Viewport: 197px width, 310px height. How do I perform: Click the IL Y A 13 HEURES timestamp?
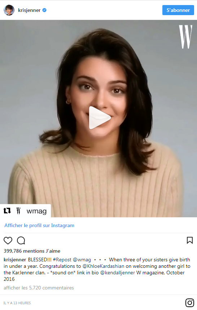[x=17, y=303]
